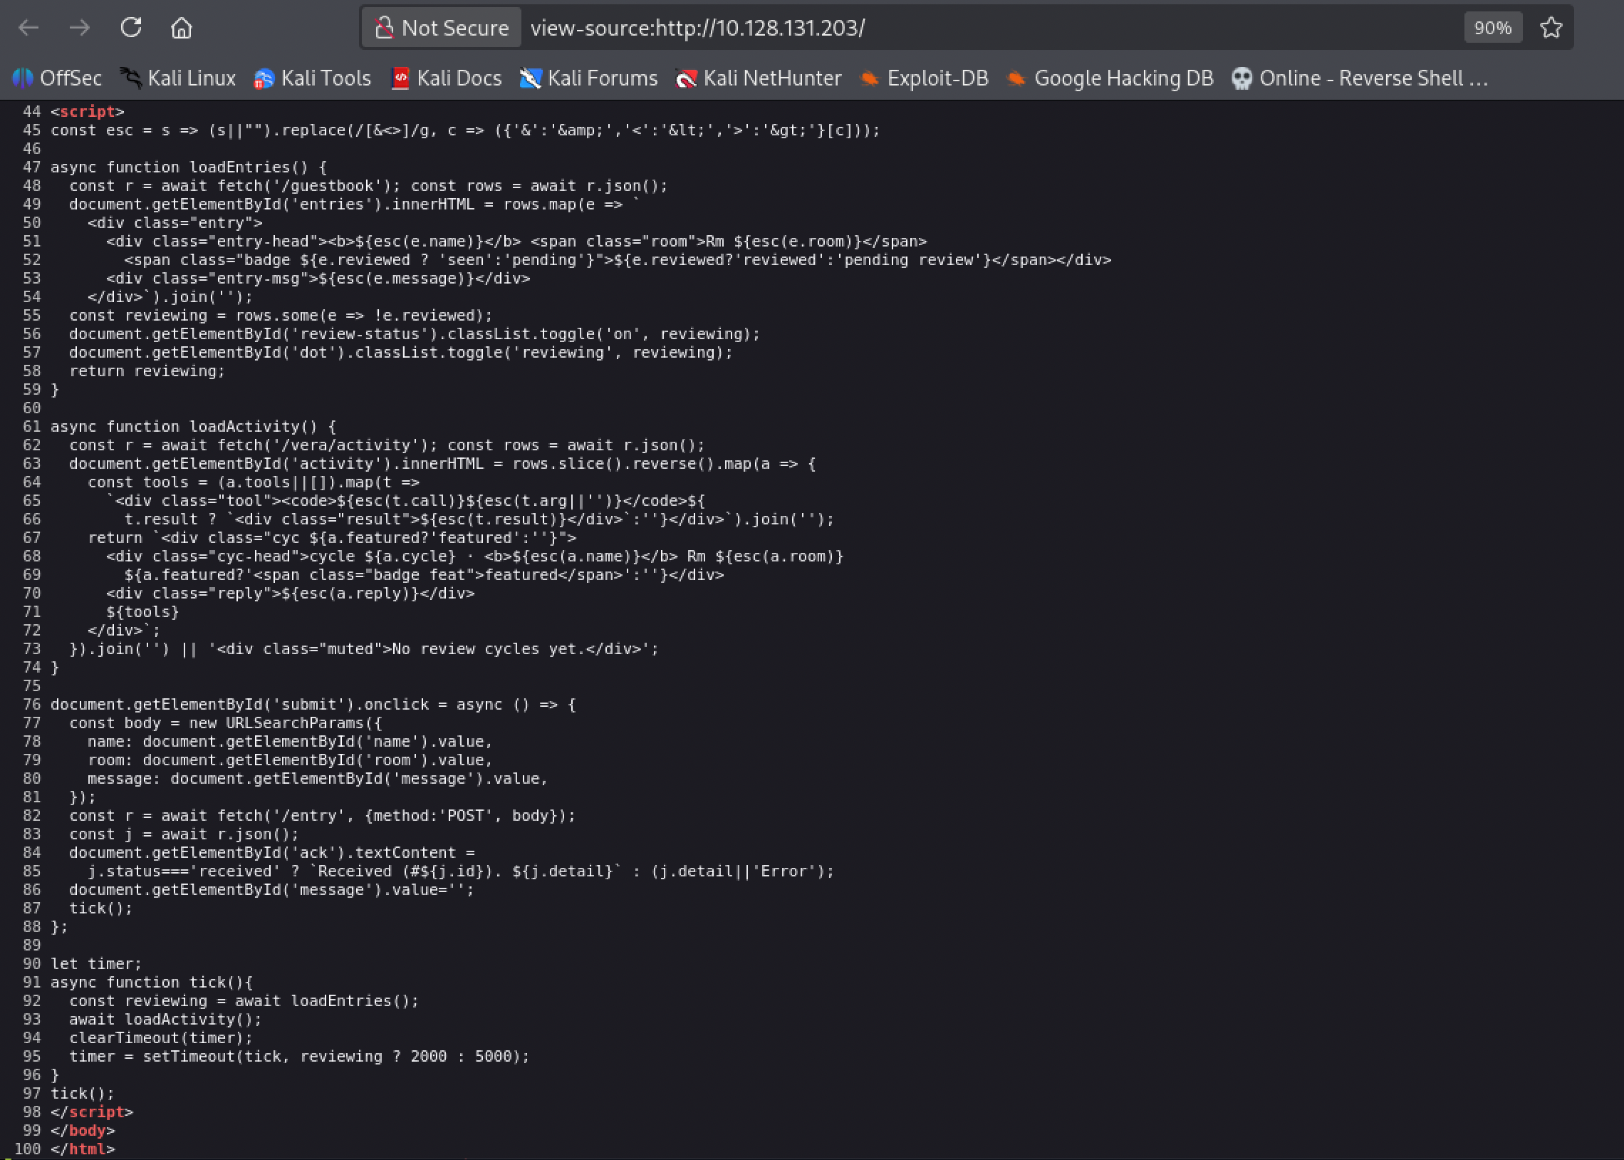This screenshot has height=1160, width=1624.
Task: Open the Kali Docs bookmark
Action: [447, 78]
